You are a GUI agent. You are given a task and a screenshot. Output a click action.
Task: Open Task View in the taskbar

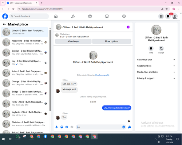pyautogui.click(x=10, y=139)
